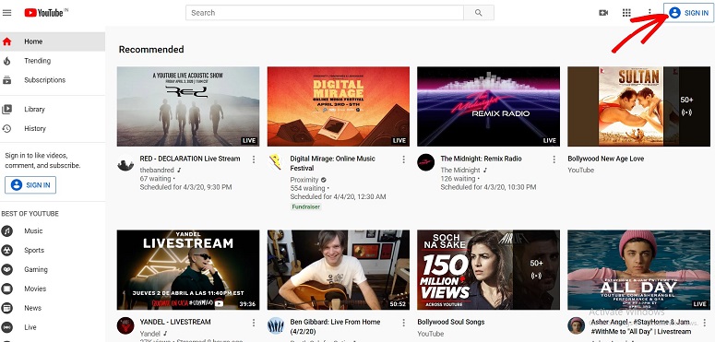Click the Subscriptions icon in sidebar
This screenshot has height=342, width=715.
tap(6, 80)
